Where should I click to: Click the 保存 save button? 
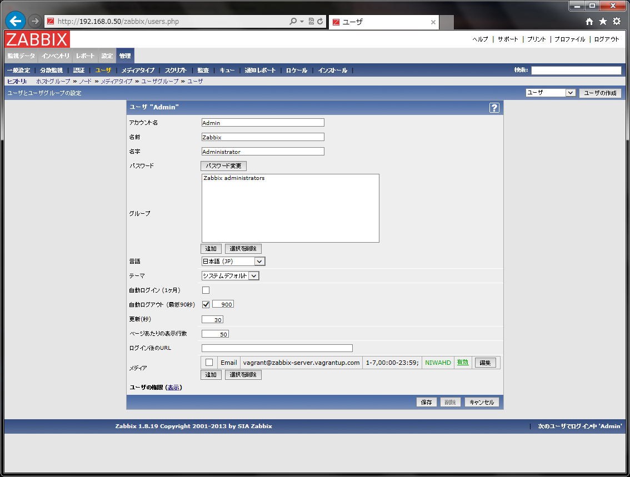[x=426, y=402]
